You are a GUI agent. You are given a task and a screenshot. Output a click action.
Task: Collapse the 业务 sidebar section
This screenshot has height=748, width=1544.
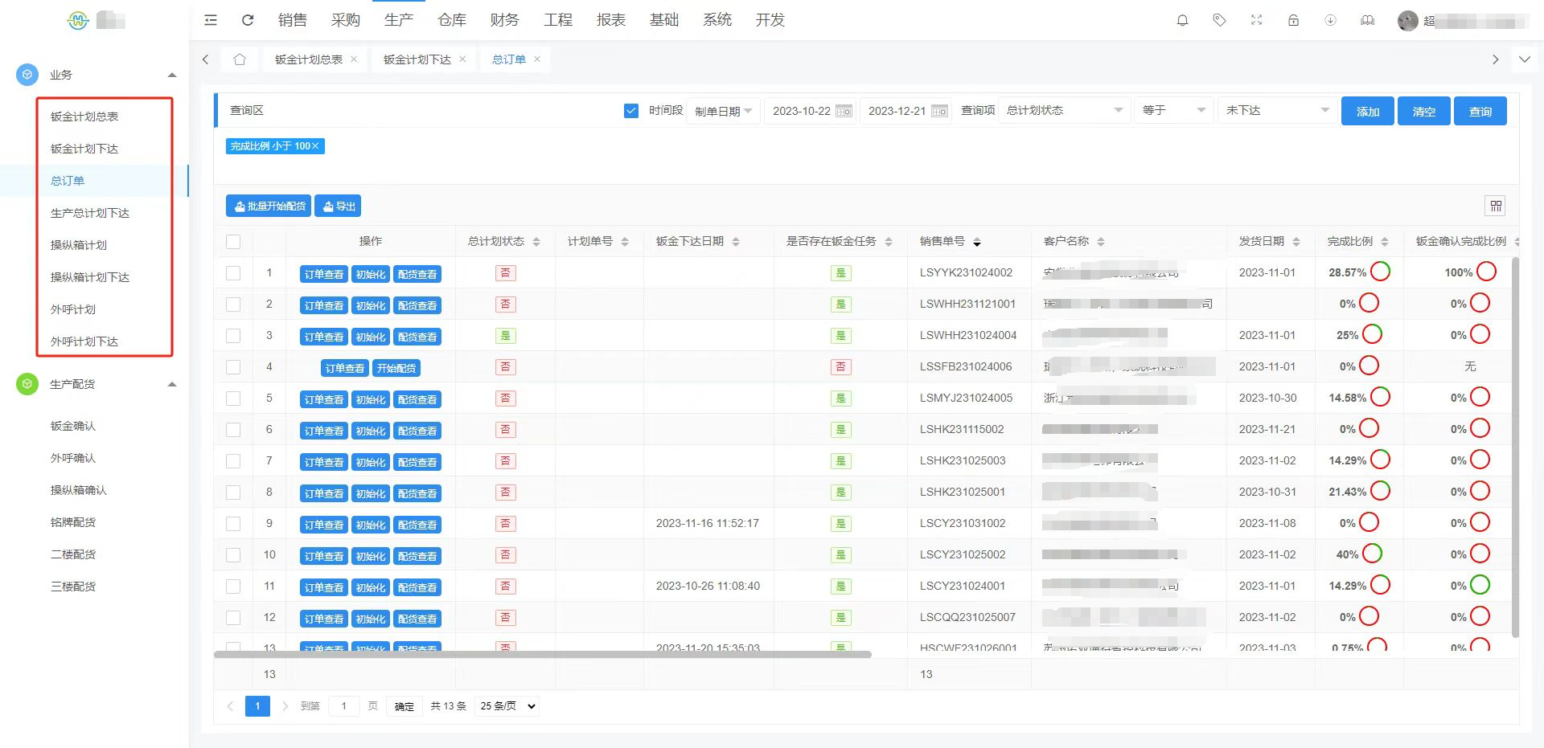(x=171, y=75)
